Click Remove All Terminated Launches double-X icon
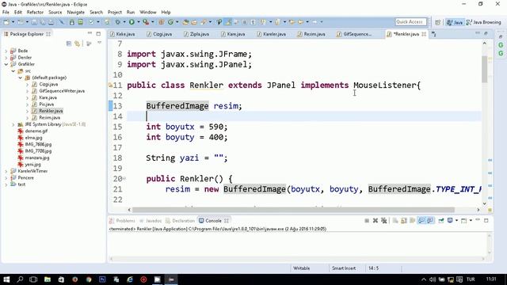Viewport: 507px width, 285px height. (383, 221)
